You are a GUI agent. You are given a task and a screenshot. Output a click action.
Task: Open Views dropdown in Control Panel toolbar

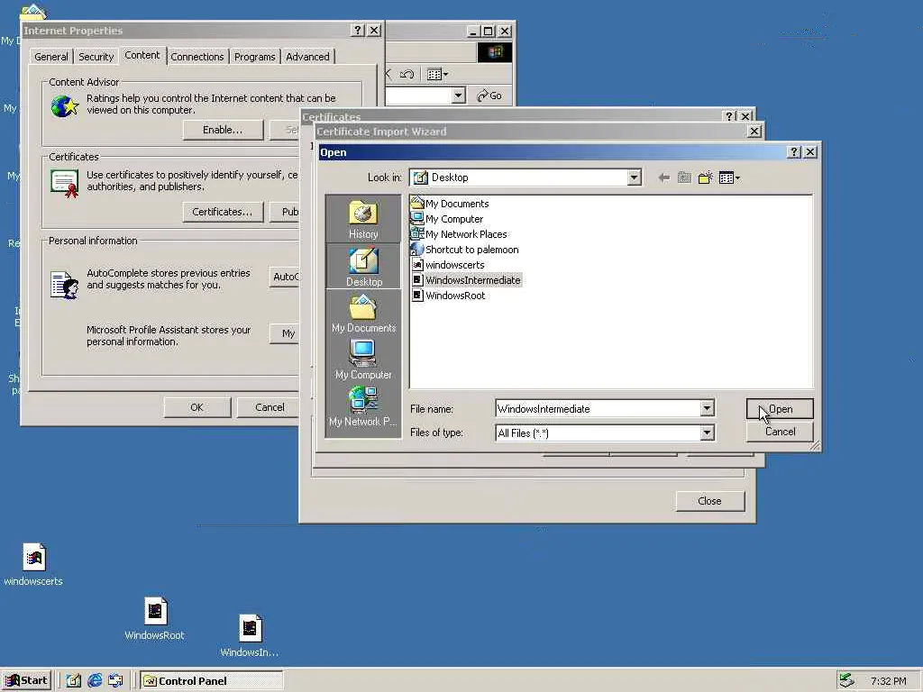pos(437,74)
